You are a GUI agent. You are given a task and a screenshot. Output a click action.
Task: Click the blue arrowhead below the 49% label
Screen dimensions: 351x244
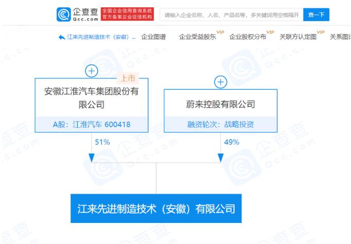click(x=220, y=157)
